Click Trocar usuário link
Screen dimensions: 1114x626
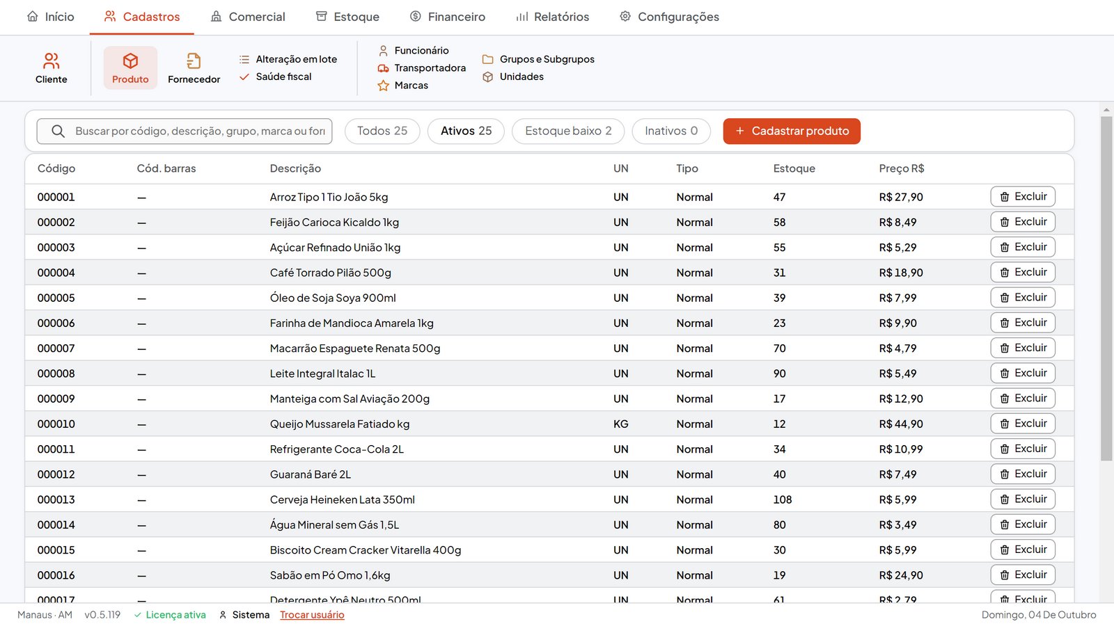pos(312,615)
